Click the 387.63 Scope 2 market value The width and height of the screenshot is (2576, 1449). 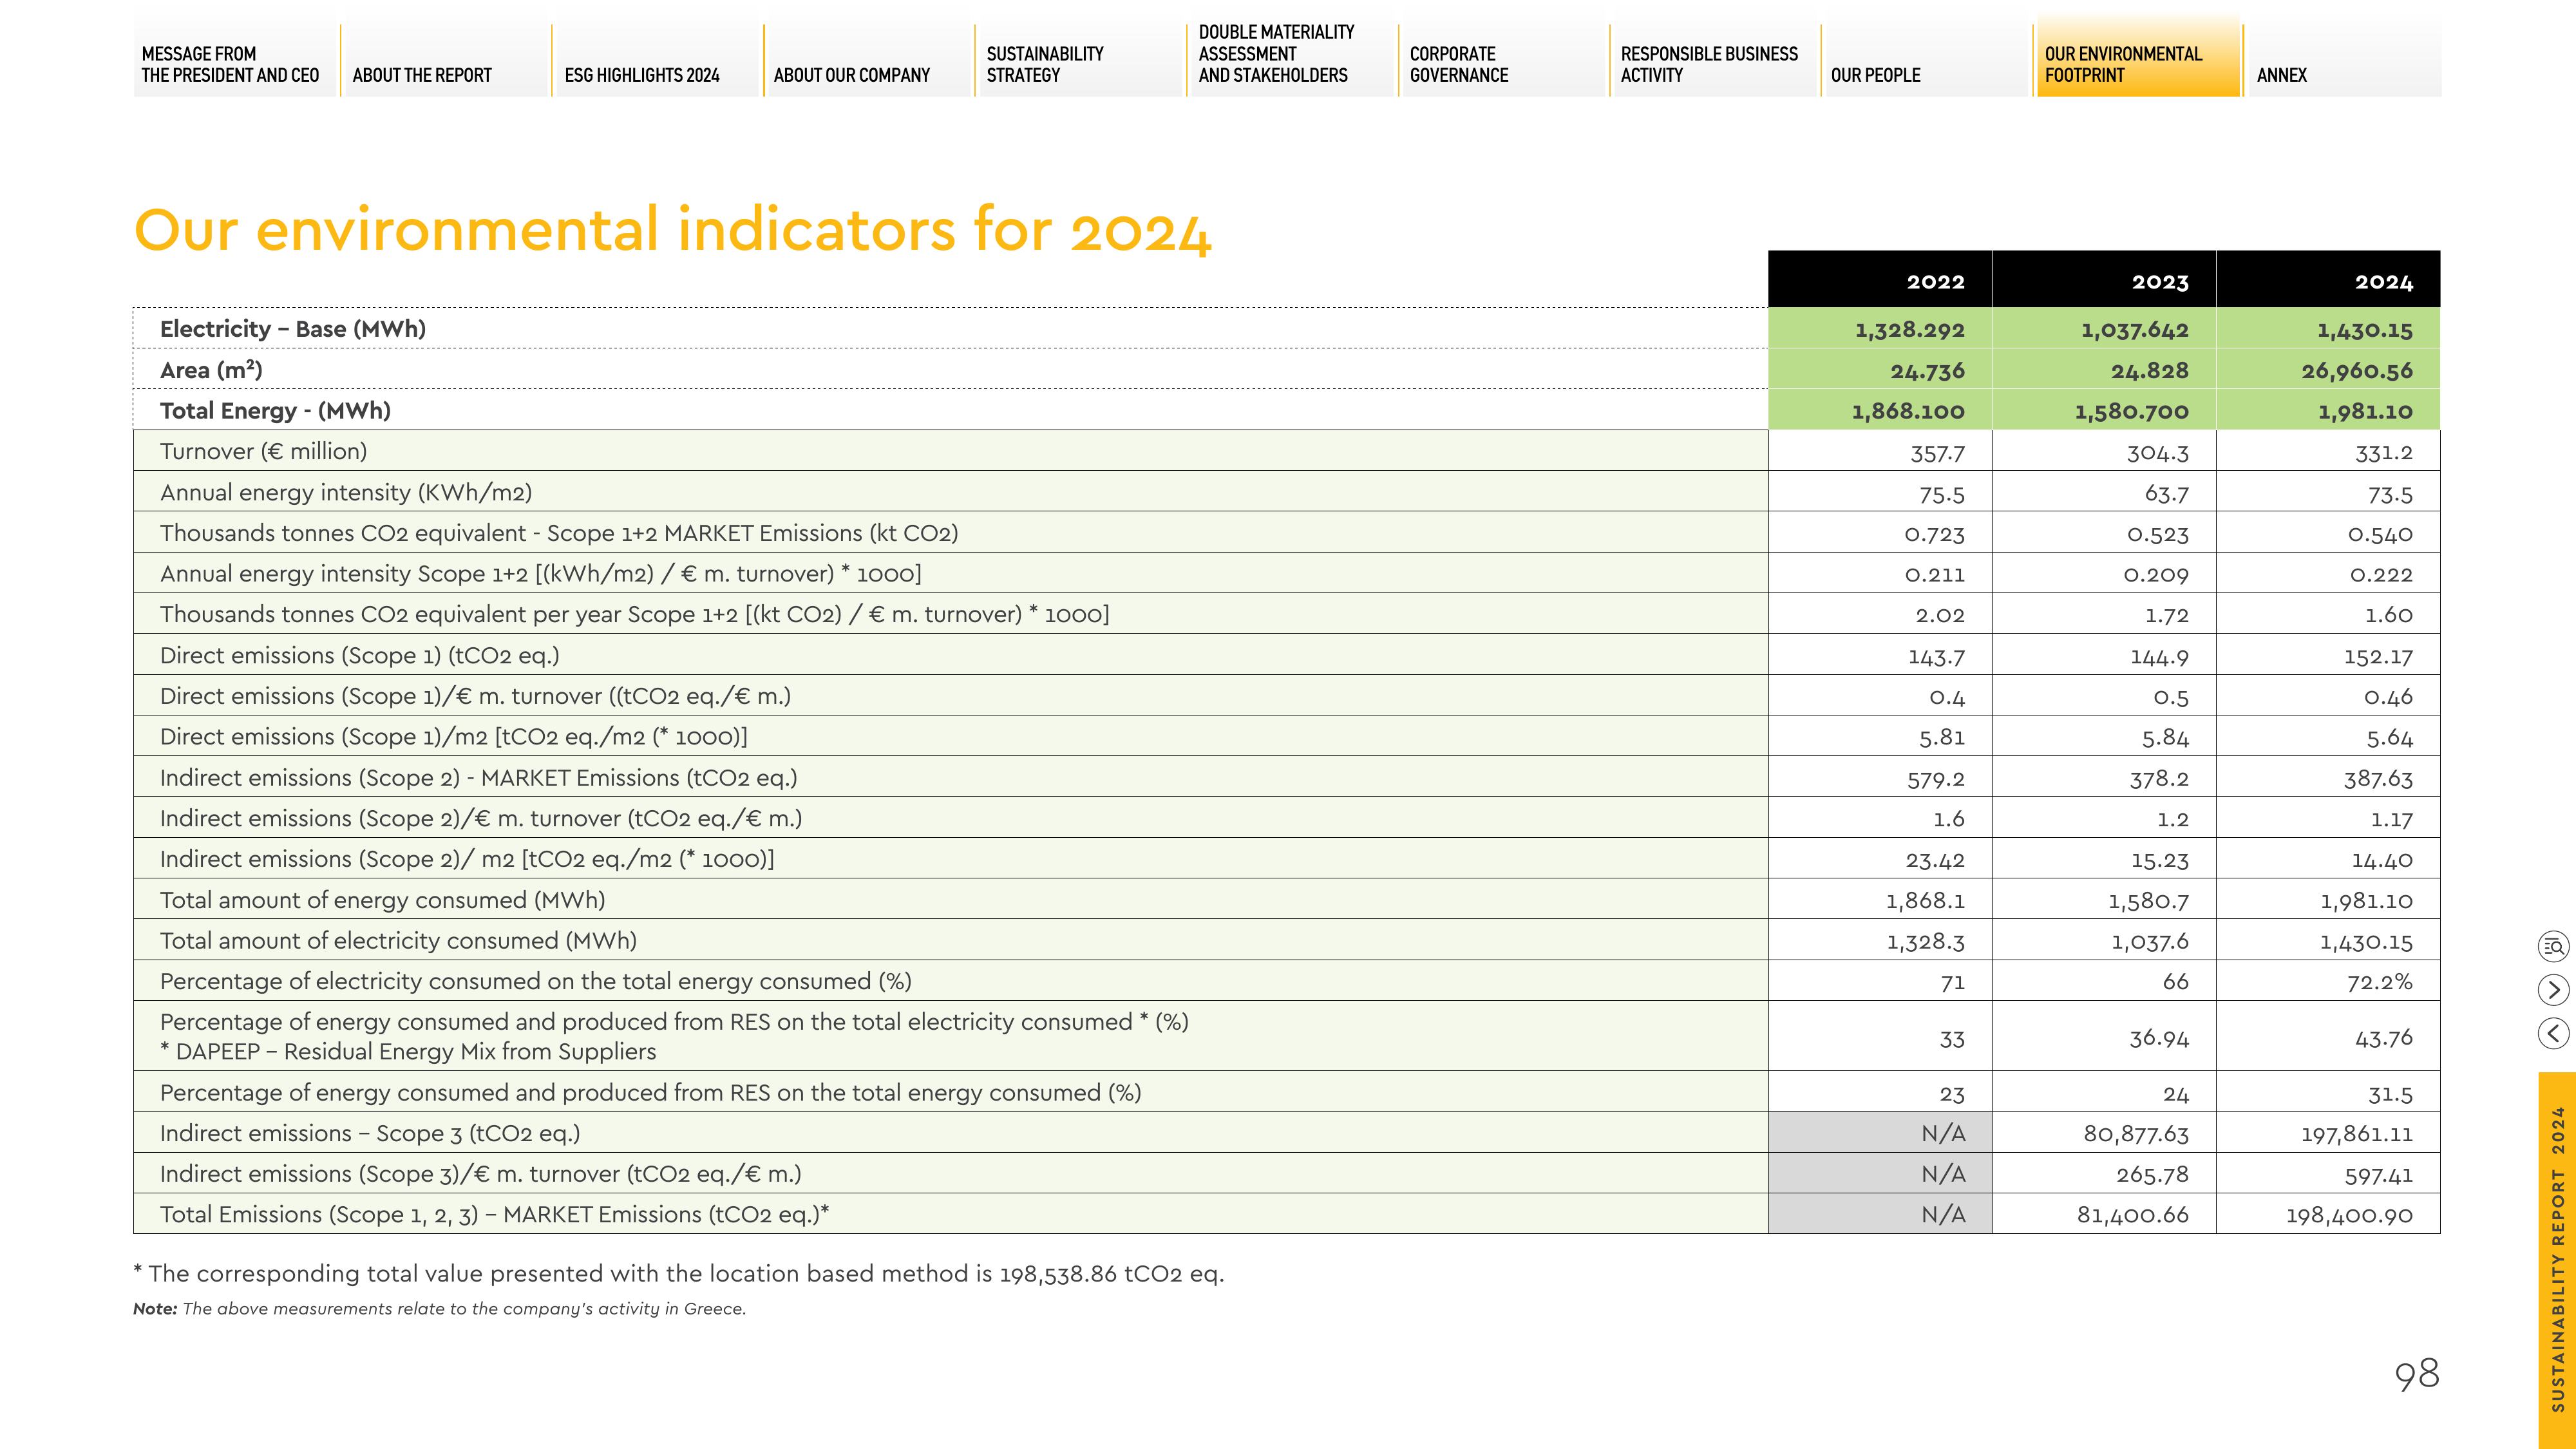coord(2378,779)
